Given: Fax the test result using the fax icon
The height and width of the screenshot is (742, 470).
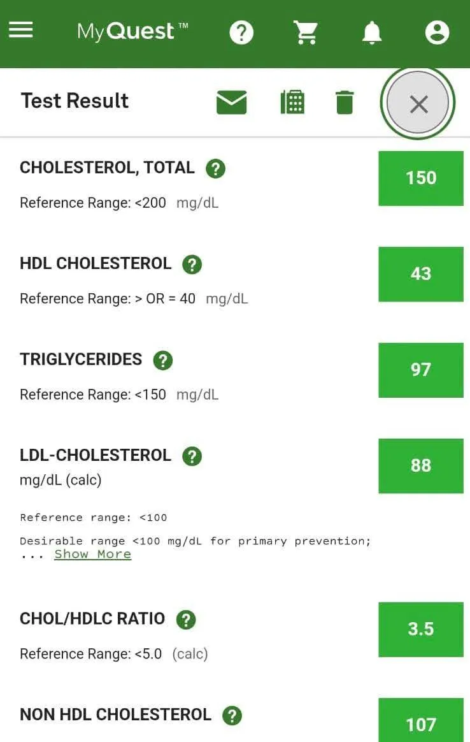Looking at the screenshot, I should (293, 102).
